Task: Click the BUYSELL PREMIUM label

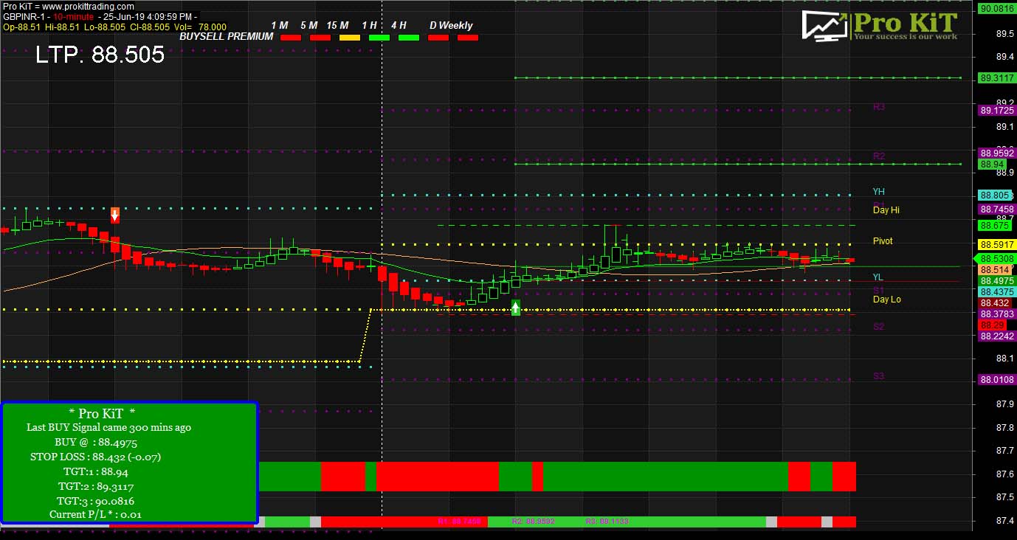Action: [227, 36]
